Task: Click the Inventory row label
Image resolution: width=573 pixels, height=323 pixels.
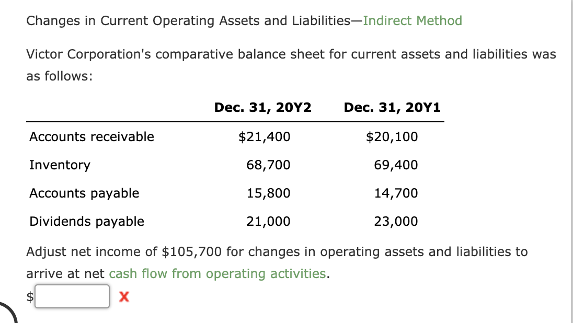Action: pos(60,165)
